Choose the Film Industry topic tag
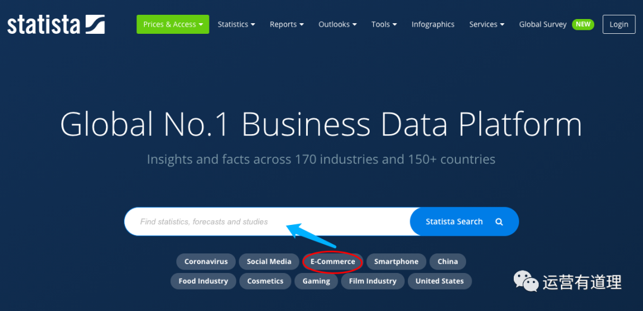 coord(373,281)
